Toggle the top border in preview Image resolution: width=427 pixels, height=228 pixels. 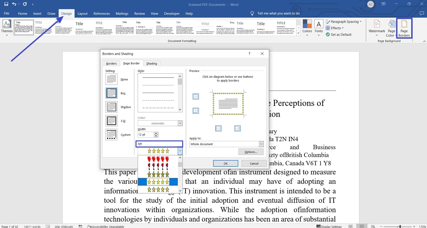tap(195, 96)
